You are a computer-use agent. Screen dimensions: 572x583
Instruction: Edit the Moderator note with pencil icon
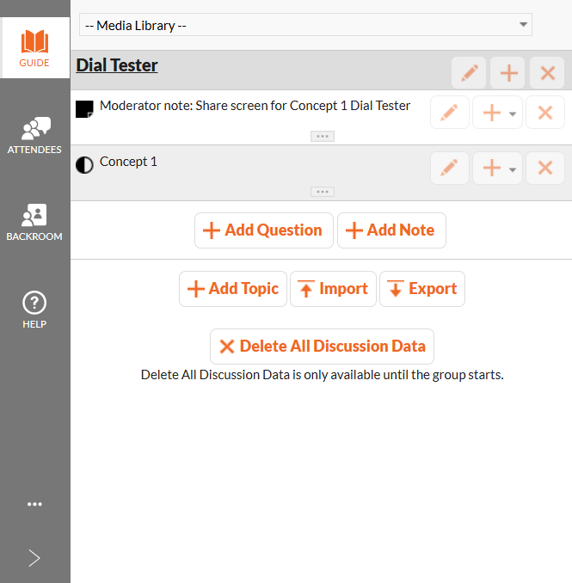click(x=449, y=113)
